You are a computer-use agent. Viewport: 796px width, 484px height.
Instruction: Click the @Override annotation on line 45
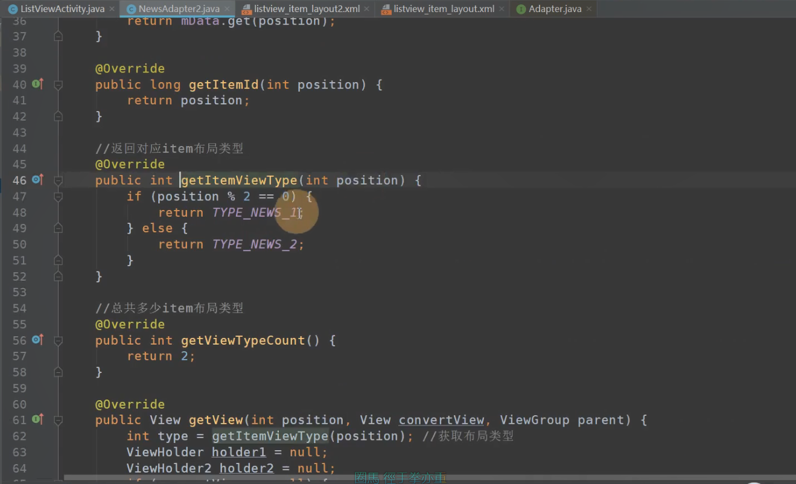point(130,164)
